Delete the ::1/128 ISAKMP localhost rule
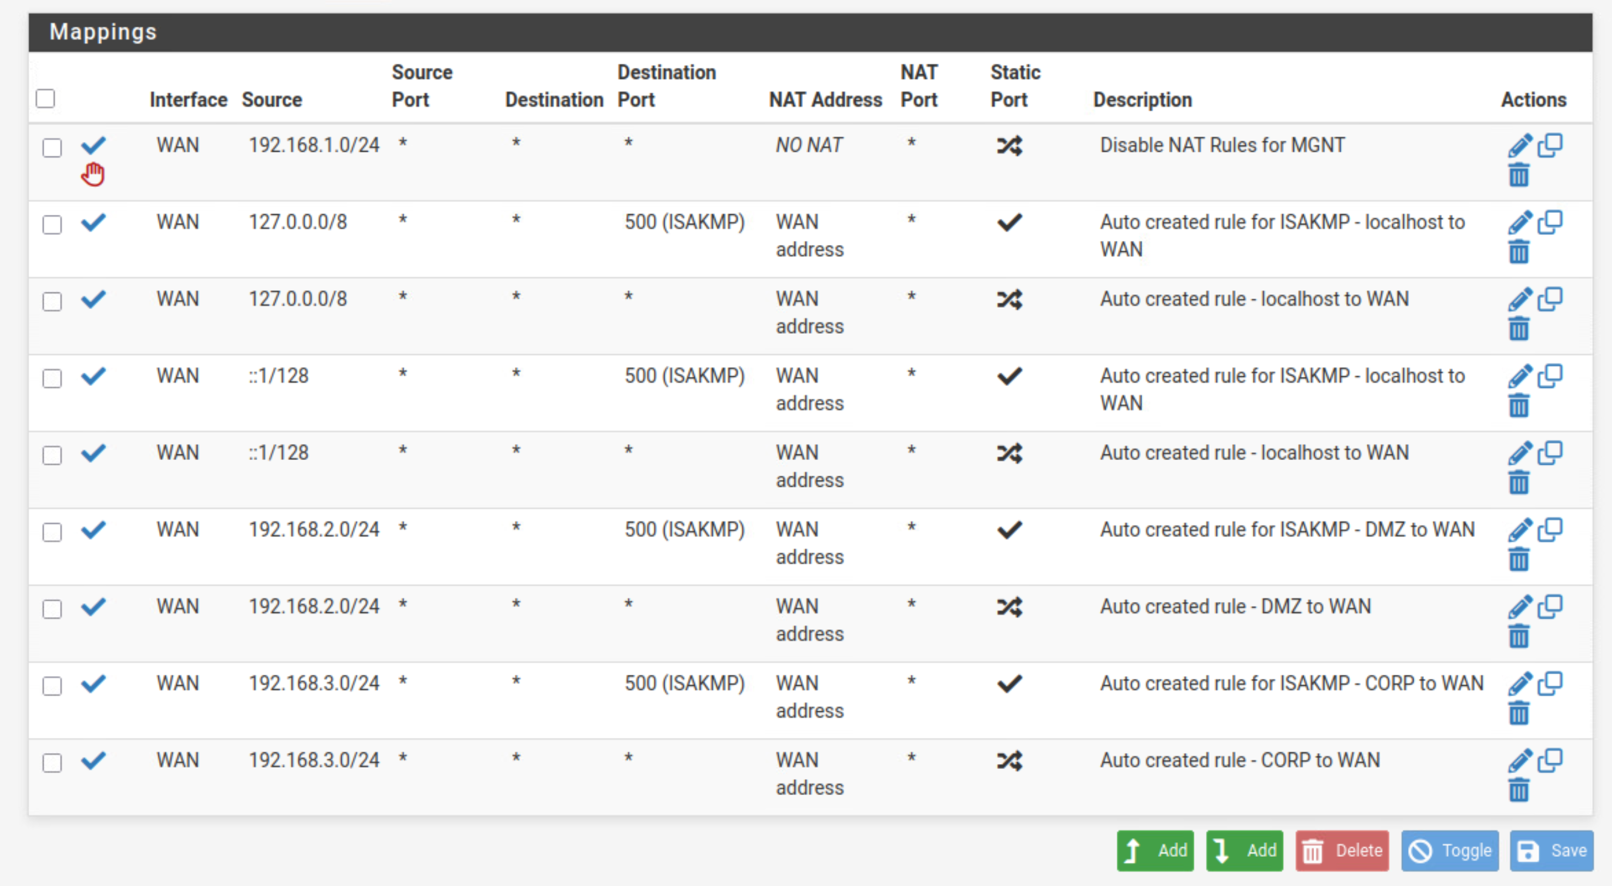This screenshot has width=1612, height=886. [1519, 407]
